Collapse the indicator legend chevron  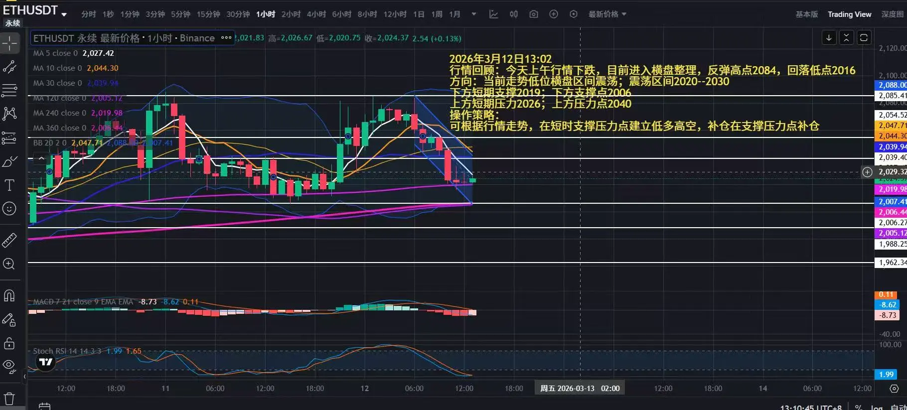(x=41, y=158)
